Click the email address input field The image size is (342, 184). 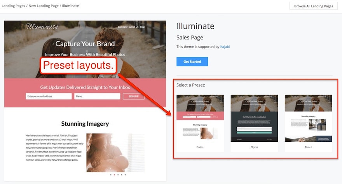(x=49, y=96)
